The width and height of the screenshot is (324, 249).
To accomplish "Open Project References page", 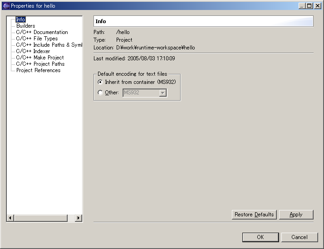I will tap(39, 70).
